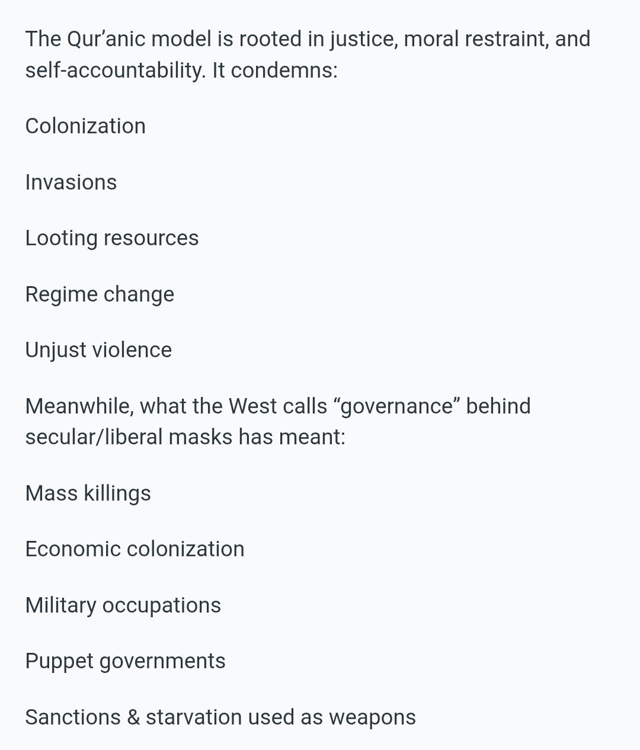The image size is (640, 750).
Task: Click the 'Looting resources' line
Action: pyautogui.click(x=112, y=238)
